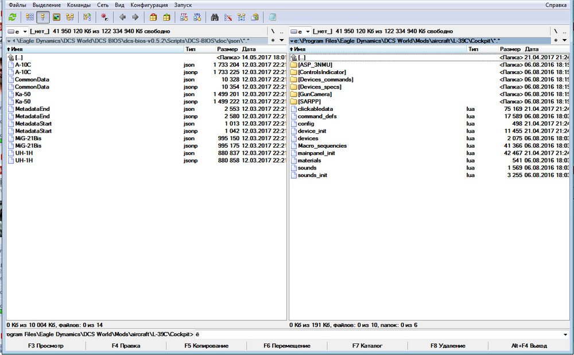Select the [ASP_3NMU] folder in right panel
Image resolution: width=574 pixels, height=355 pixels.
pyautogui.click(x=429, y=65)
